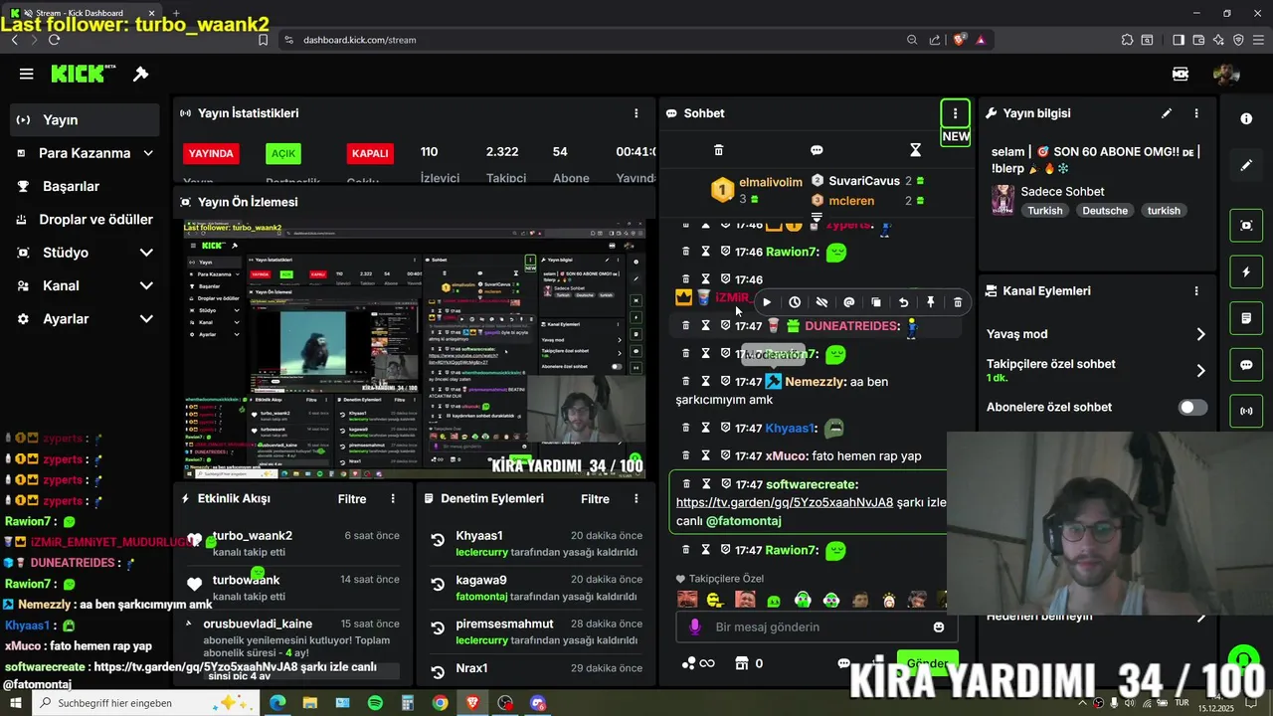Click the play icon in message hover toolbar
Image resolution: width=1273 pixels, height=716 pixels.
click(767, 302)
